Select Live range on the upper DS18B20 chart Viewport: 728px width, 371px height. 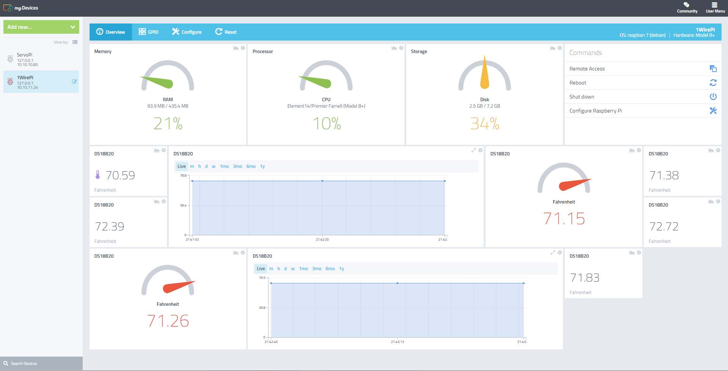(x=182, y=166)
